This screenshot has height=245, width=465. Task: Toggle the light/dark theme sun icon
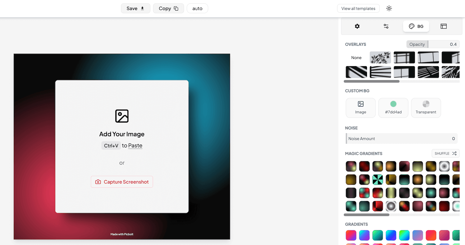pyautogui.click(x=389, y=8)
